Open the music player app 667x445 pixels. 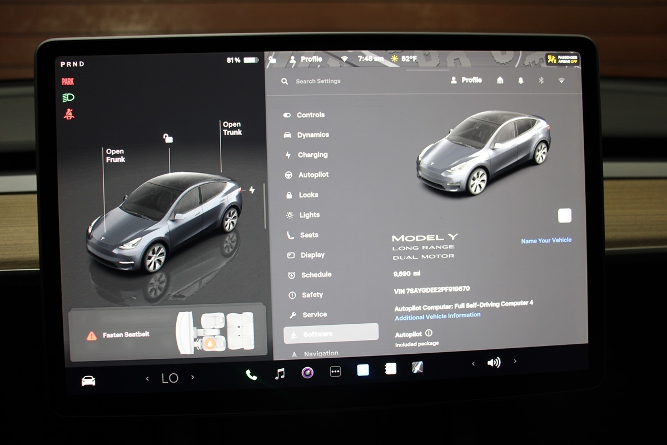(x=280, y=373)
